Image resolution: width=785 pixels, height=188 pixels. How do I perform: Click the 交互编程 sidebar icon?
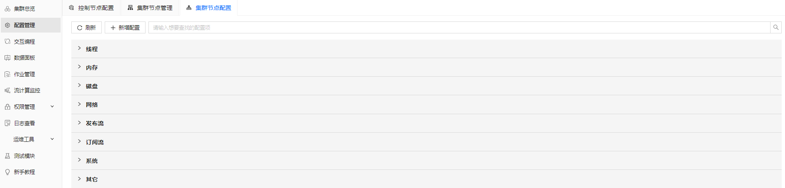[x=7, y=42]
